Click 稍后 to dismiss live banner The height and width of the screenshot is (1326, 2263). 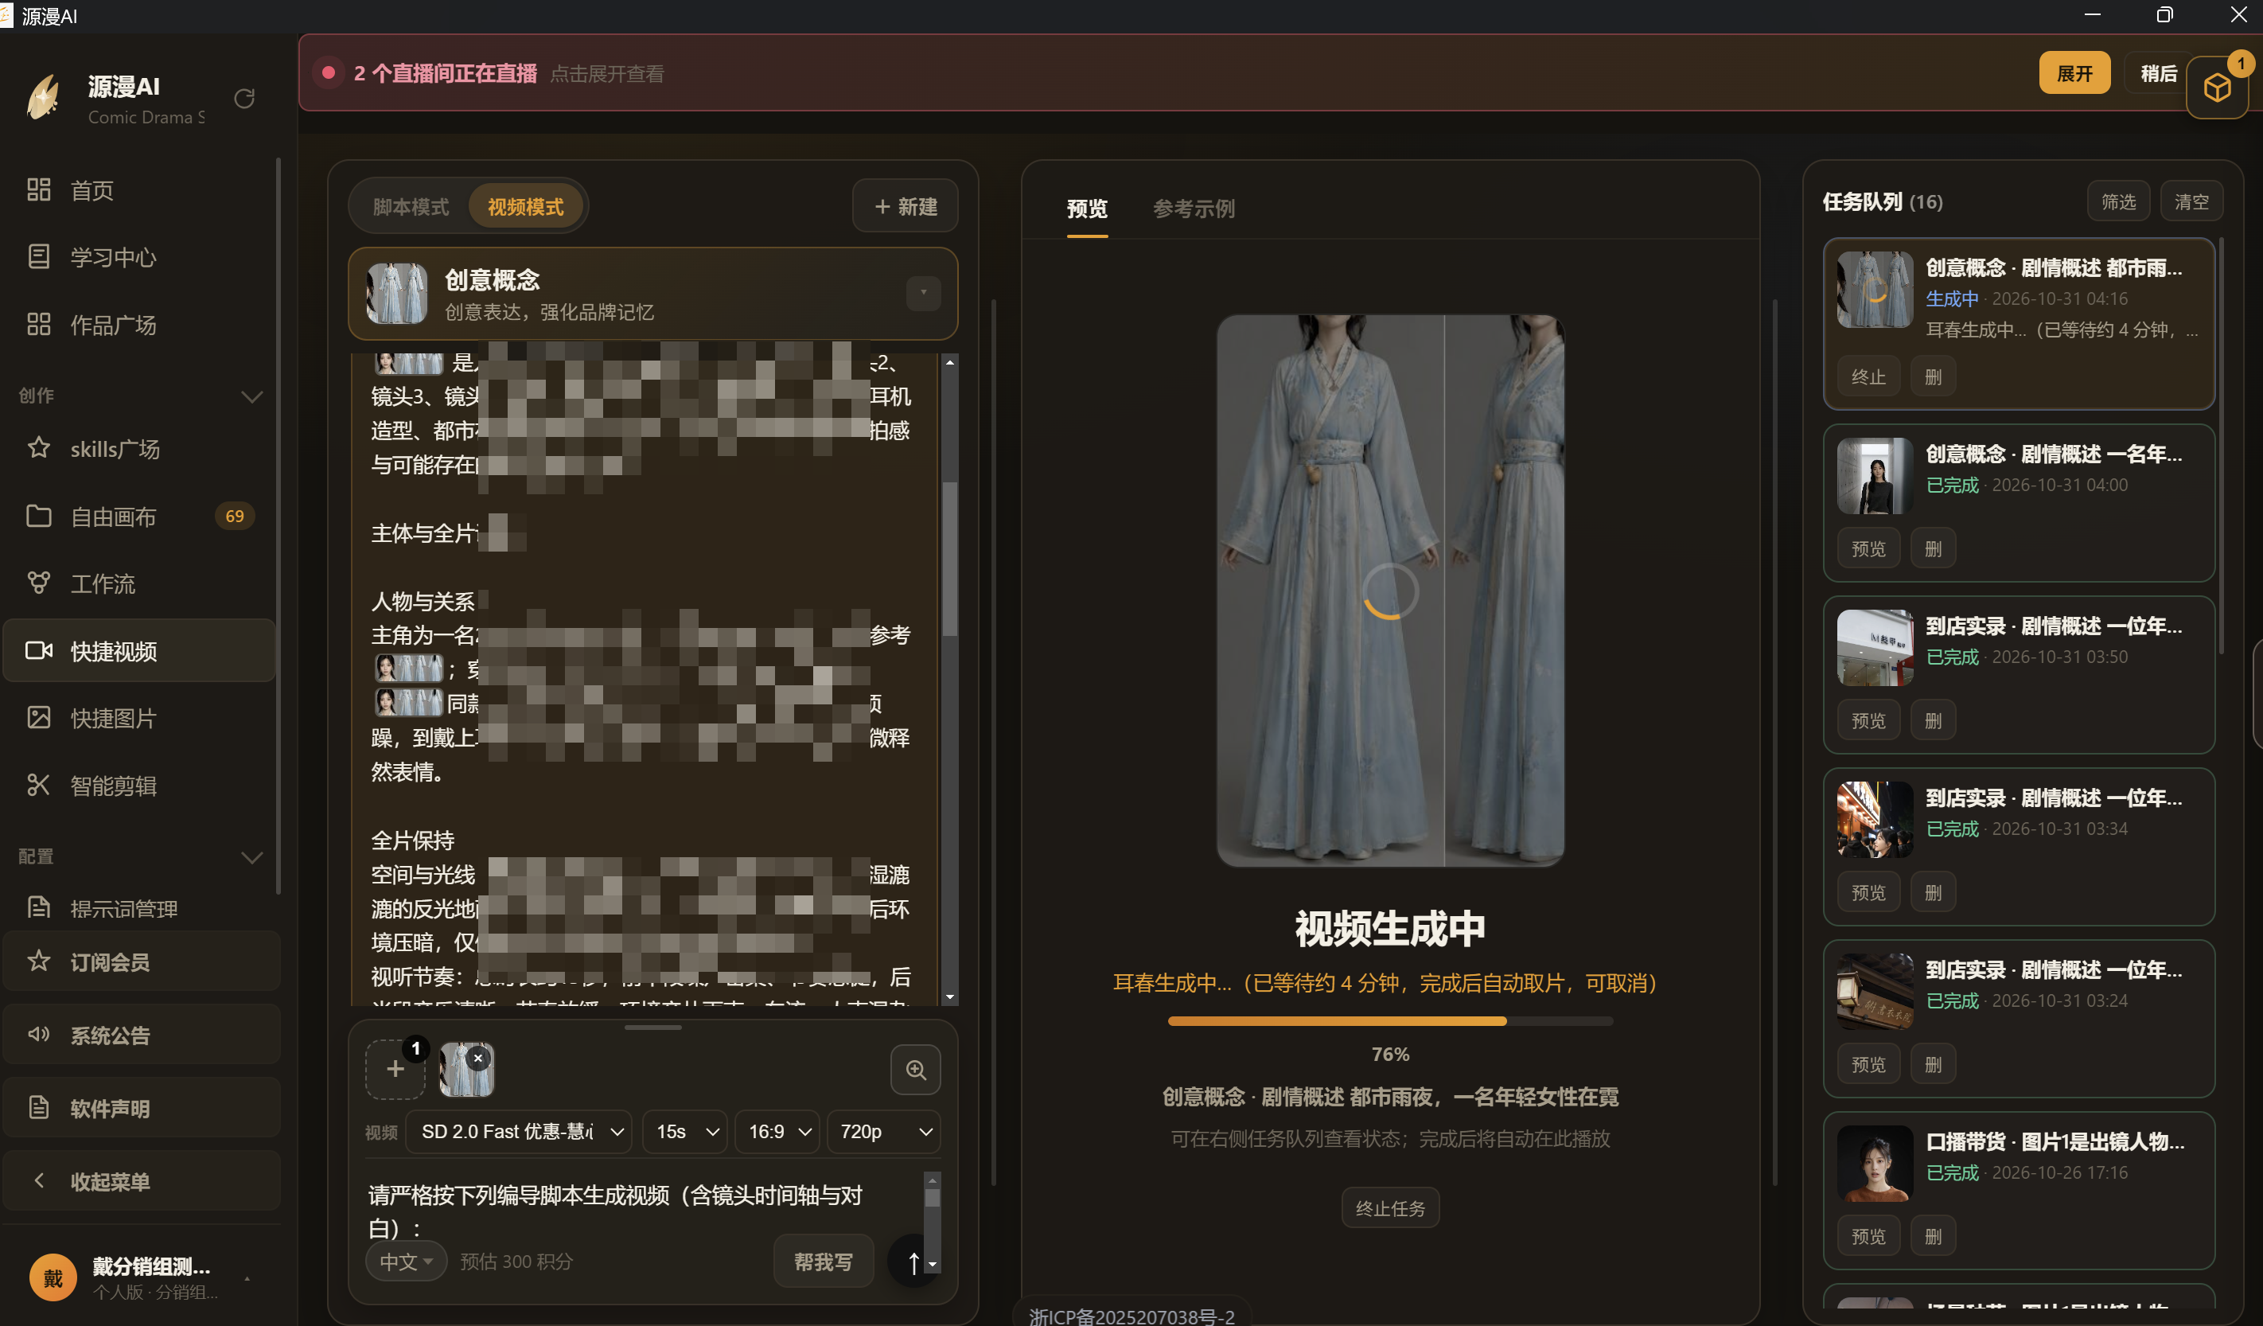(x=2158, y=72)
